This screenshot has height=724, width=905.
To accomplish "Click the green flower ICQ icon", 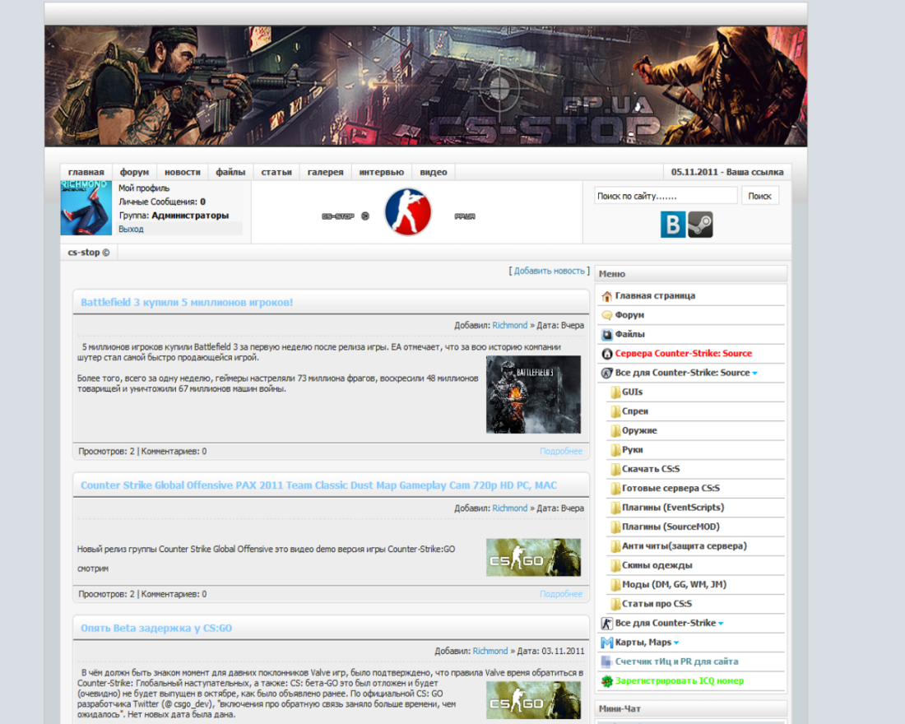I will [x=606, y=681].
